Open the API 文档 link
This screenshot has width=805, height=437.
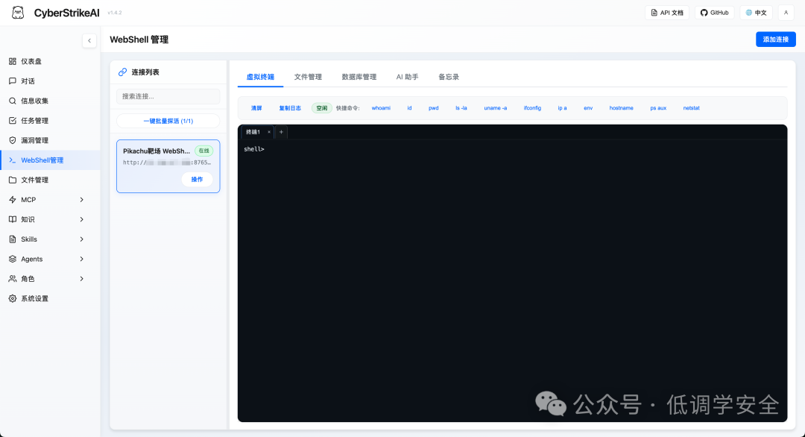pos(667,13)
